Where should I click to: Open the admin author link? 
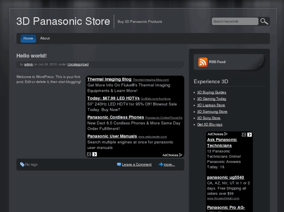tap(29, 65)
